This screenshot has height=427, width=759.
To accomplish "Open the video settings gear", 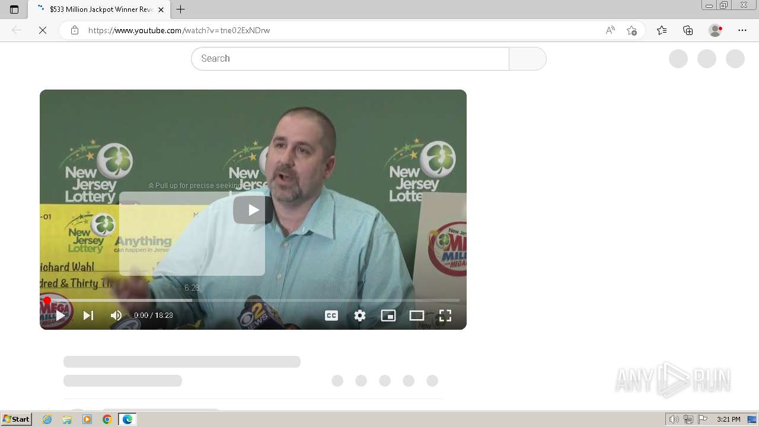I will (x=360, y=316).
